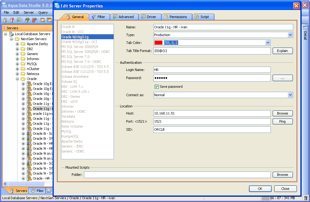Open the Tab Color dropdown arrow
Image resolution: width=310 pixels, height=202 pixels.
pyautogui.click(x=268, y=43)
